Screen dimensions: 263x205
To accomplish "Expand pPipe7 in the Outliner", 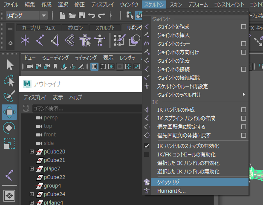I will click(32, 168).
